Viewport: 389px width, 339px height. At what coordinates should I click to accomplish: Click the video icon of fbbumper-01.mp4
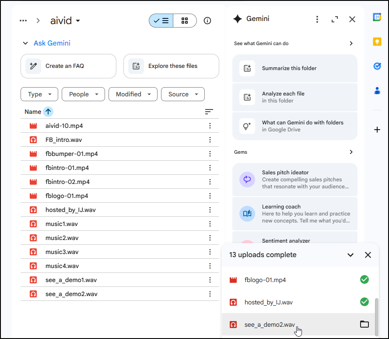(33, 154)
